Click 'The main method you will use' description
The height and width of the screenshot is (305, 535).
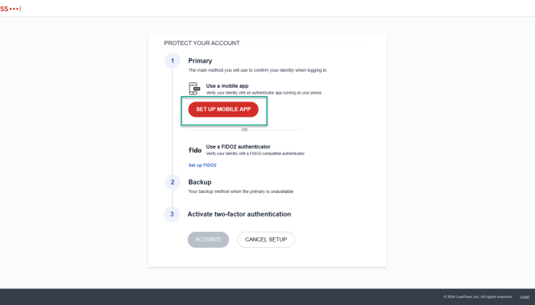(258, 70)
